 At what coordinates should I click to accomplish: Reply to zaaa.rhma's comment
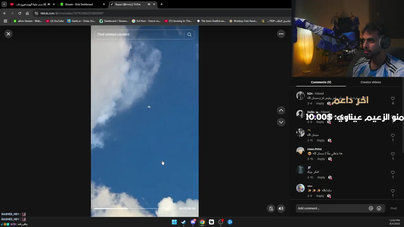point(321,159)
